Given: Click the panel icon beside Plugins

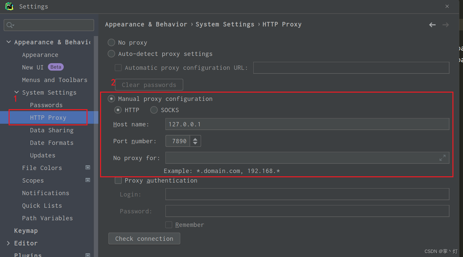Looking at the screenshot, I should pyautogui.click(x=88, y=255).
